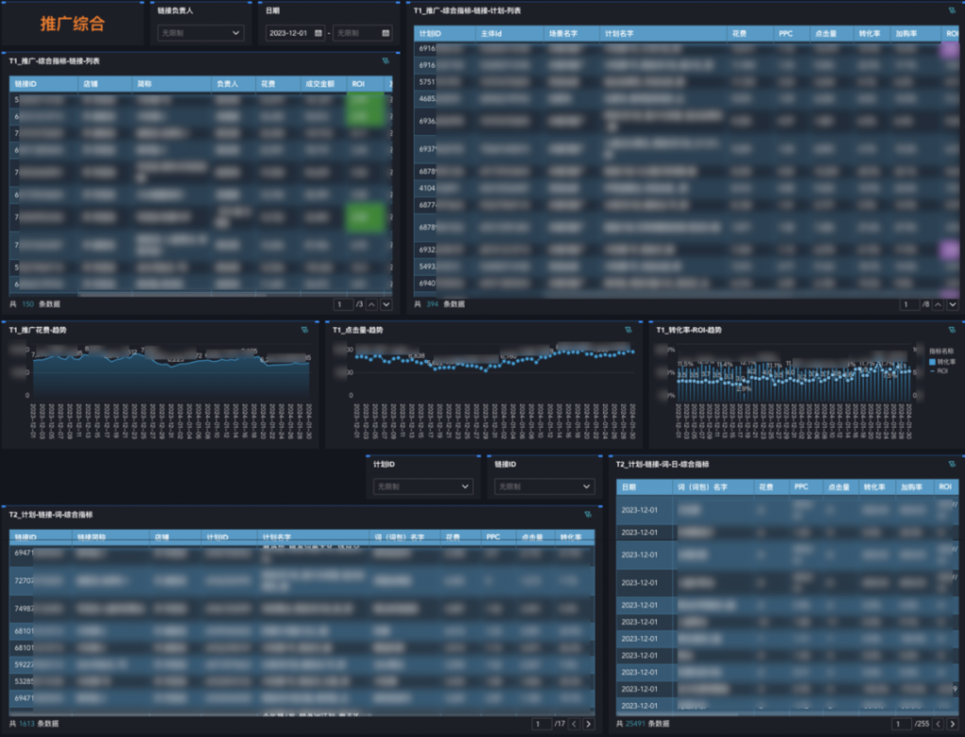Click the T2_计划-链接-词-综合指标 panel corner icon
Viewport: 965px width, 737px height.
click(587, 515)
